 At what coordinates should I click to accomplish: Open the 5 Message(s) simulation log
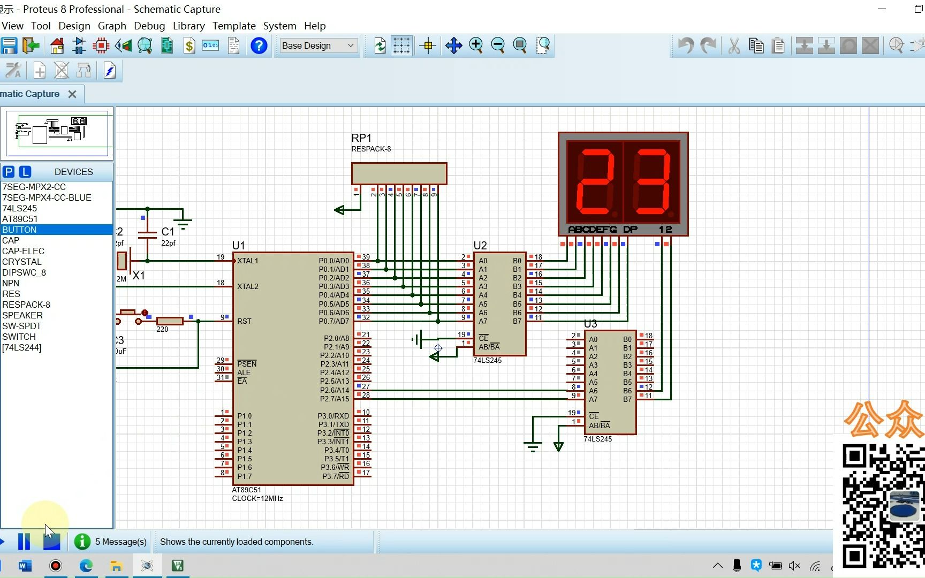tap(111, 542)
